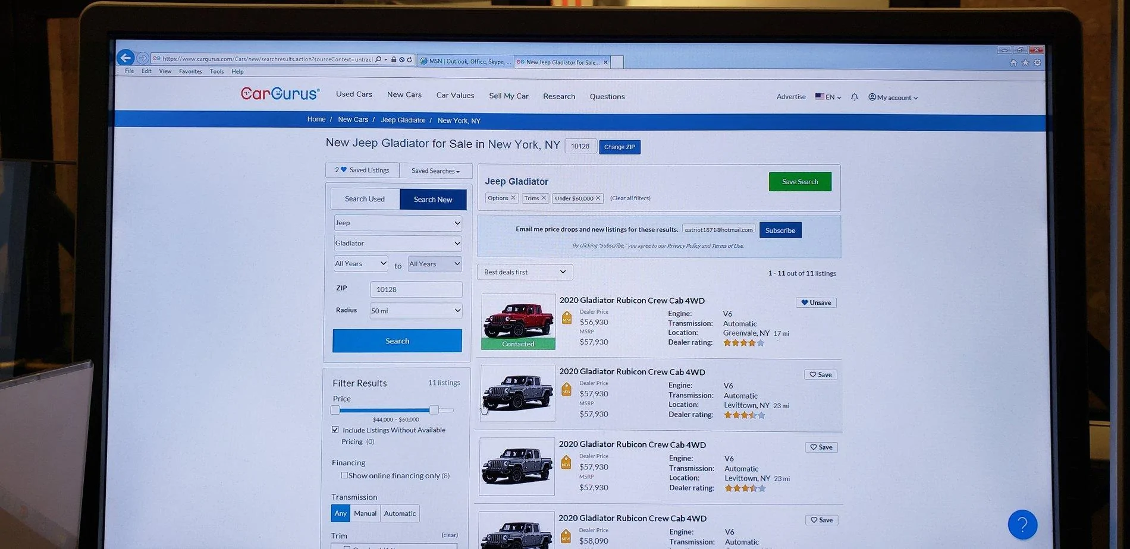Open the browser View menu
This screenshot has width=1130, height=549.
[165, 71]
